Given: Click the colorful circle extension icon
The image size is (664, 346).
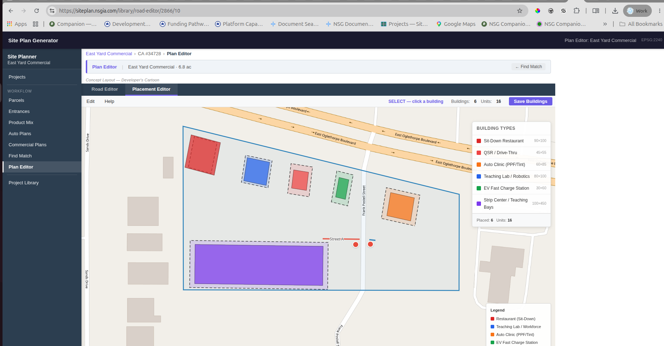Looking at the screenshot, I should [x=537, y=11].
